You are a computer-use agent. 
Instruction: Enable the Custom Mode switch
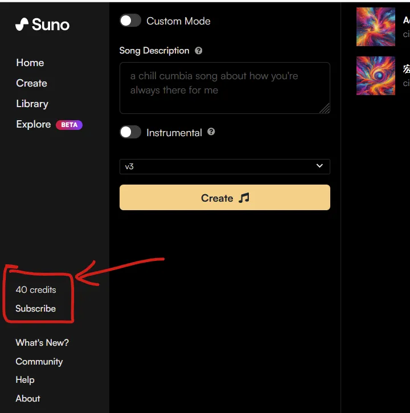coord(130,21)
